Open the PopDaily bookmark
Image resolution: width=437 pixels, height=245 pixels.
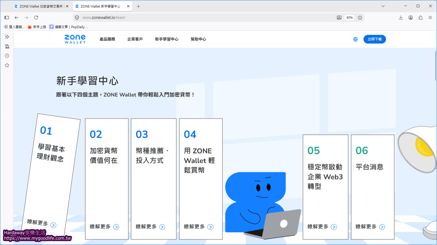[68, 27]
